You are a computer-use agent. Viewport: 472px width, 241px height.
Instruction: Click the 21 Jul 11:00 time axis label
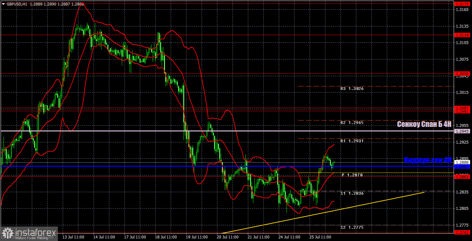pyautogui.click(x=259, y=237)
